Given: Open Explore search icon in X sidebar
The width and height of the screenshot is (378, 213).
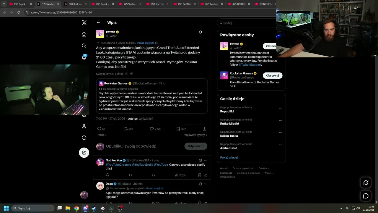Looking at the screenshot, I should (84, 46).
